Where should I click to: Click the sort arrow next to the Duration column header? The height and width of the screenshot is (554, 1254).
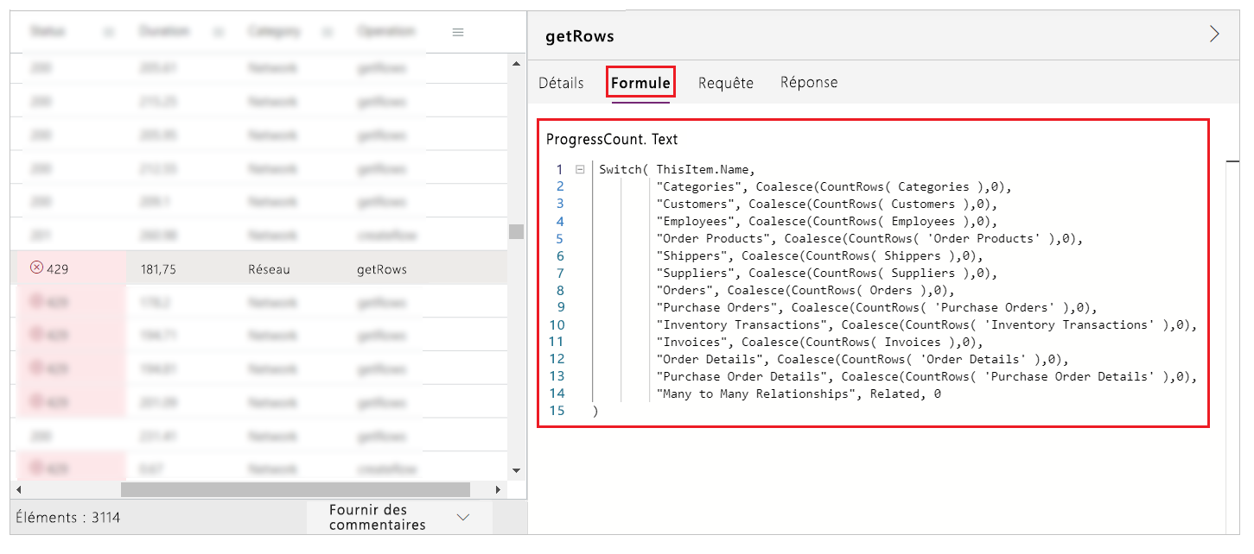pos(219,32)
